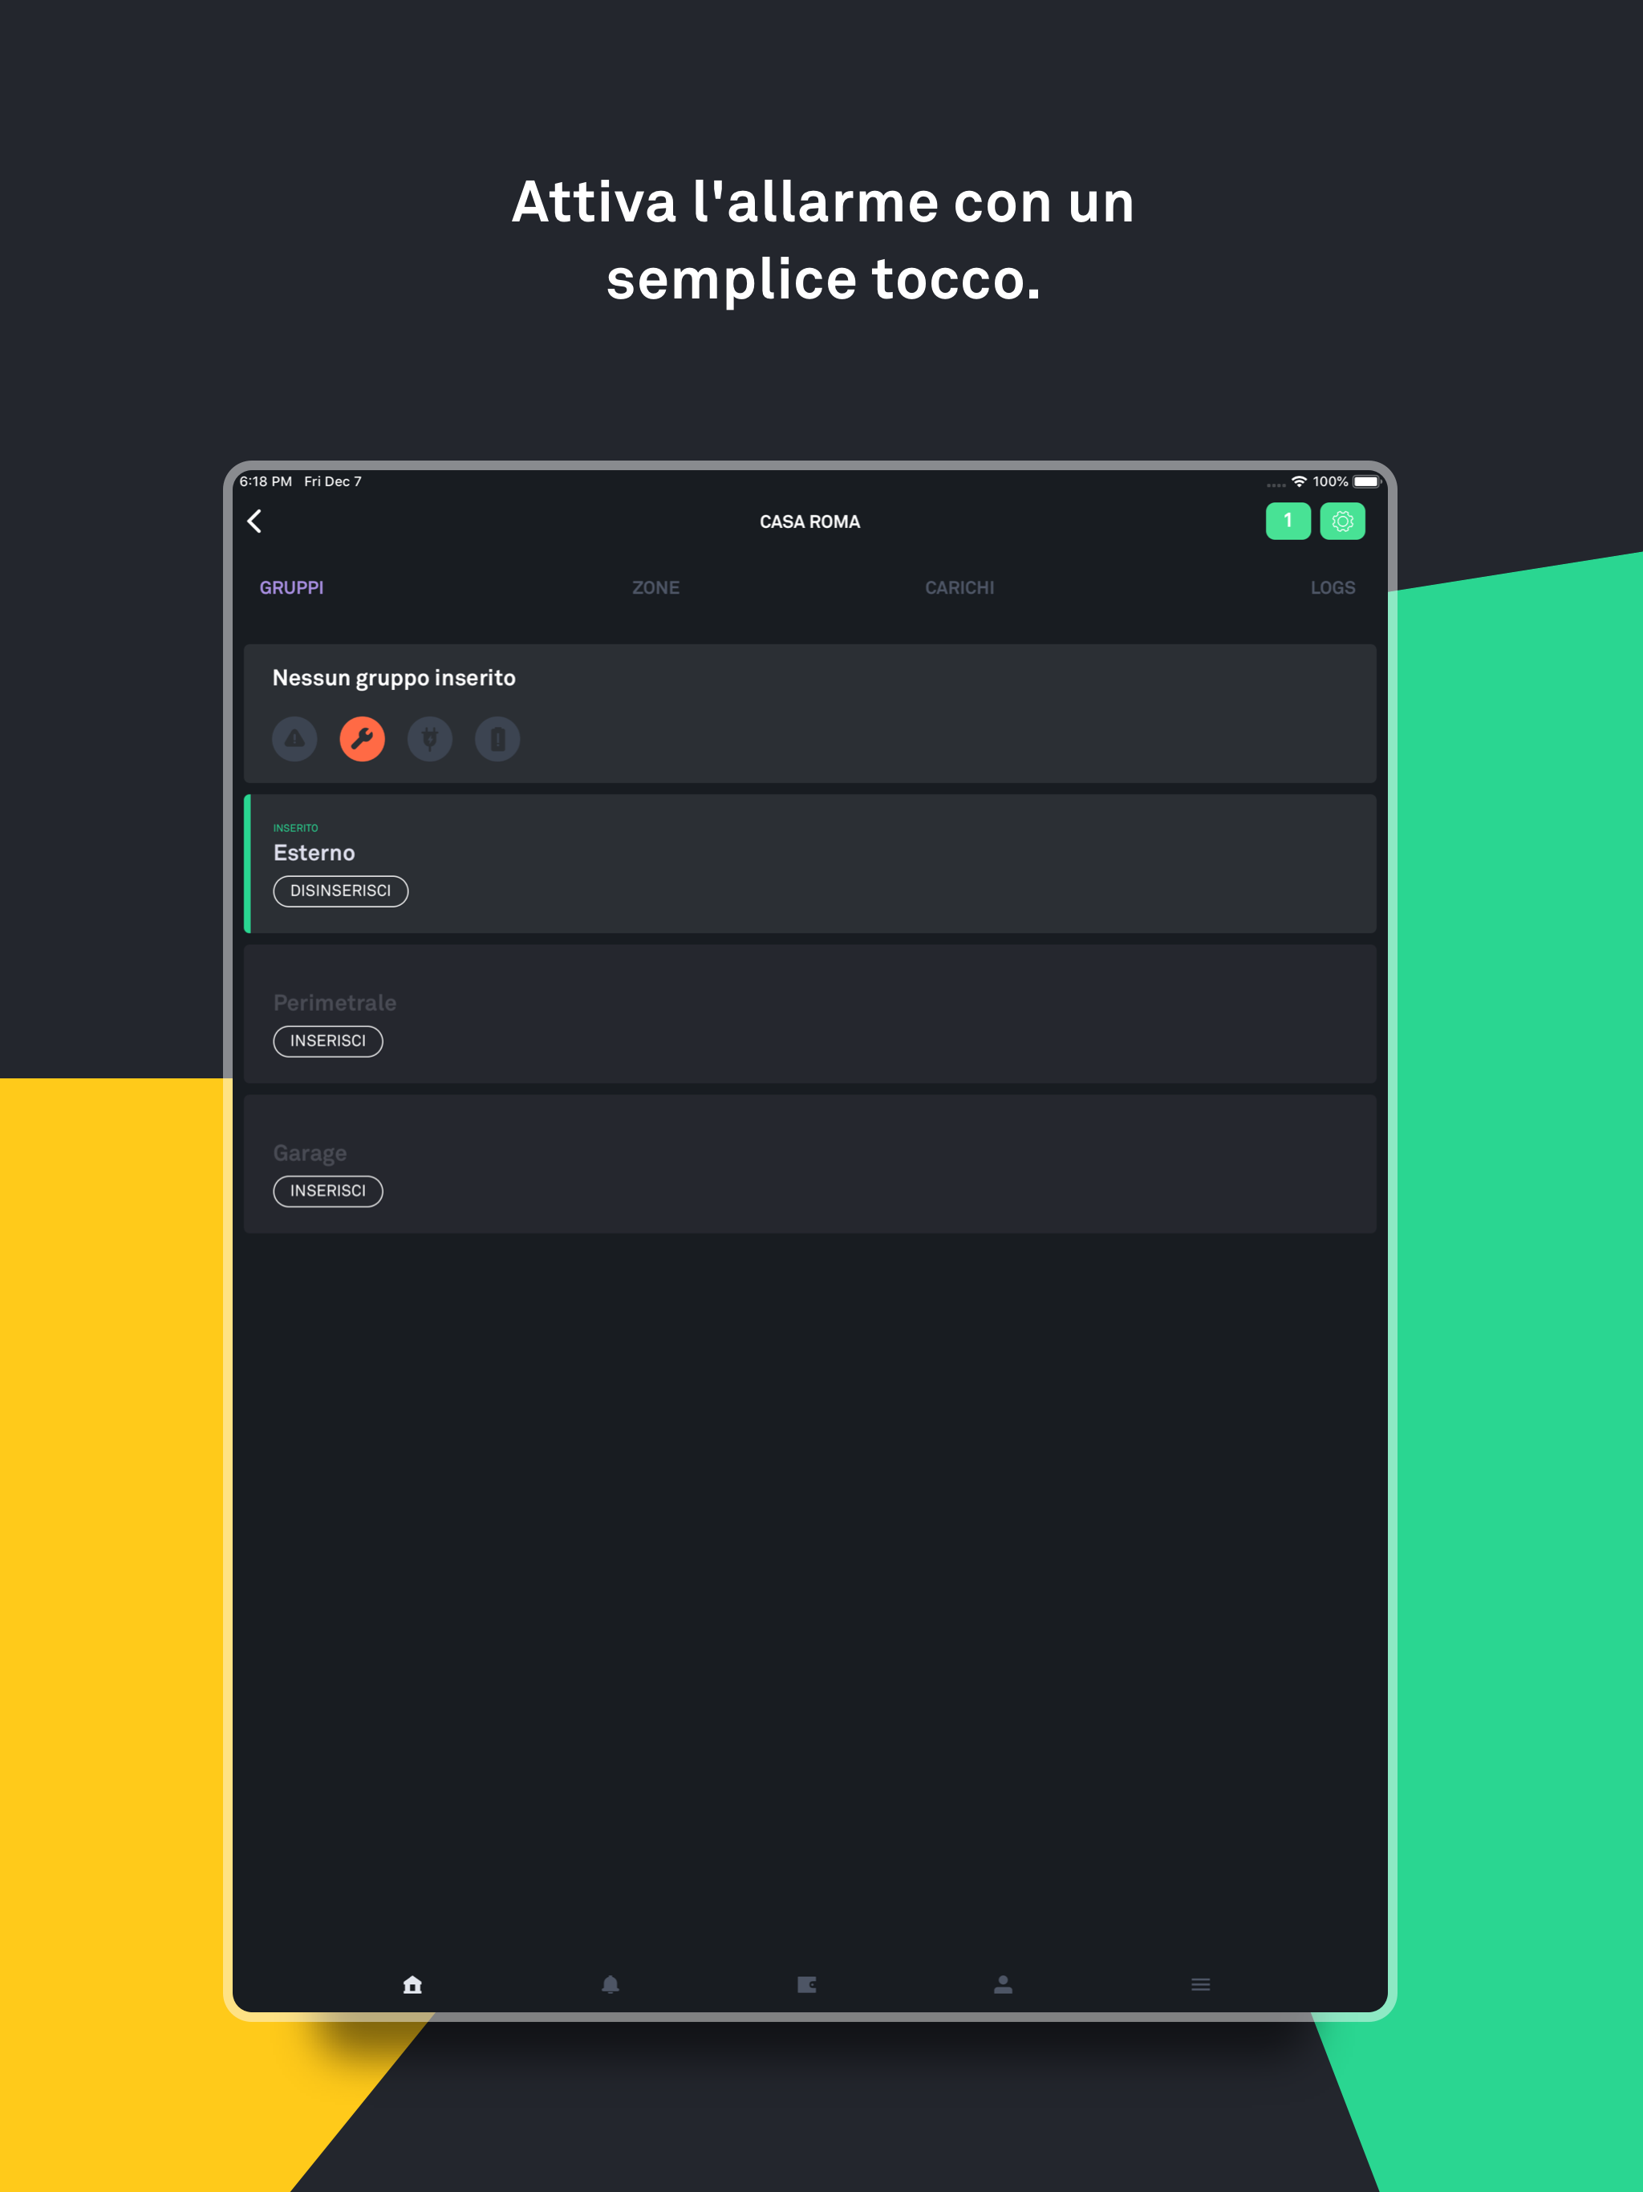Tap the orange wrench maintenance icon
Screen dimensions: 1643x2192
(362, 739)
